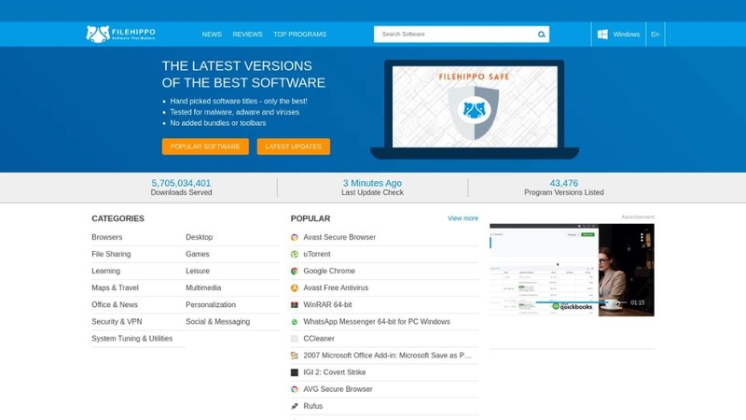The image size is (746, 420).
Task: Click the LATEST UPDATES button
Action: [294, 147]
